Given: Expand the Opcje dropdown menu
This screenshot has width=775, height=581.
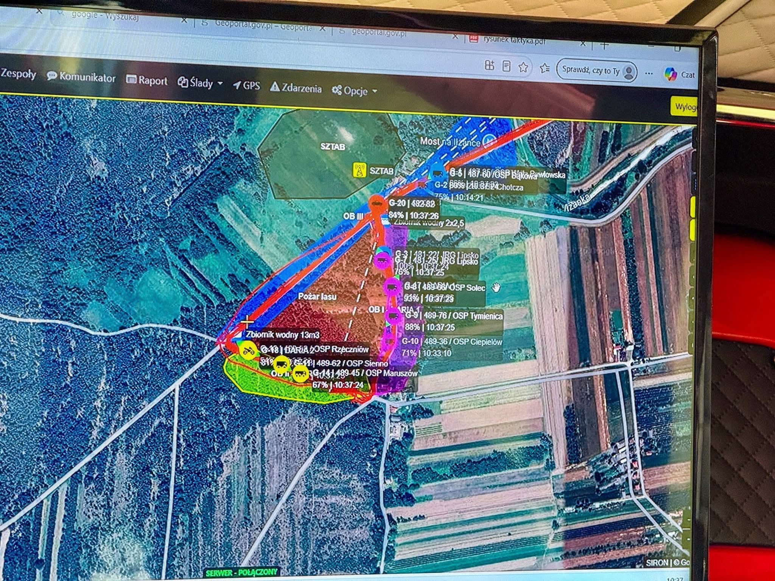Looking at the screenshot, I should pos(355,91).
